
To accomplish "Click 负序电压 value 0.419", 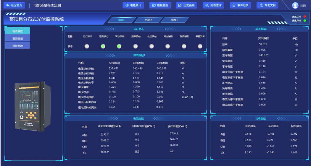I will coord(262,61).
